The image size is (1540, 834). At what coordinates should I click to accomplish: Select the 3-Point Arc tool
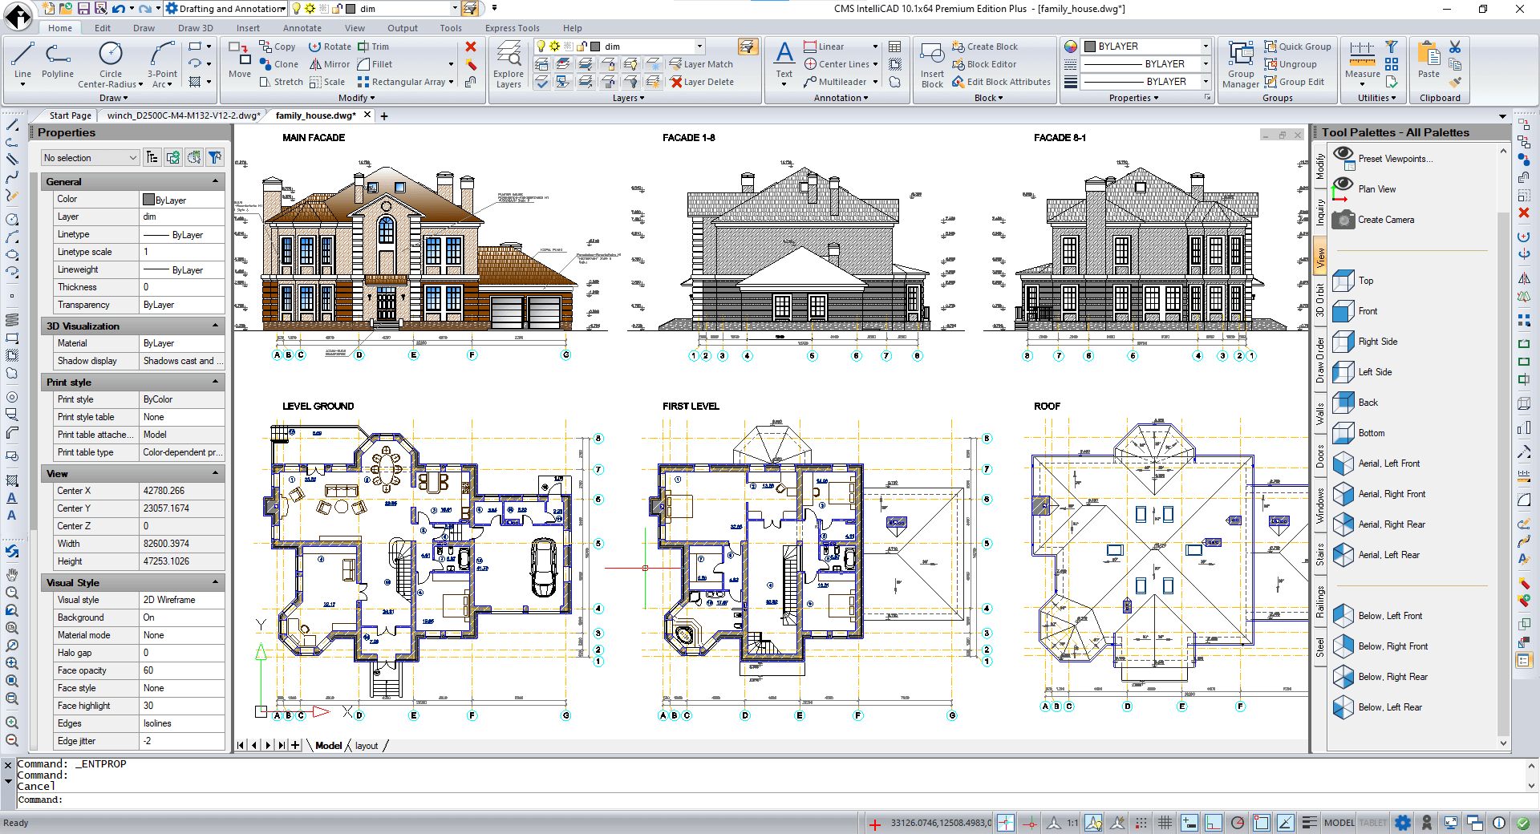[162, 64]
